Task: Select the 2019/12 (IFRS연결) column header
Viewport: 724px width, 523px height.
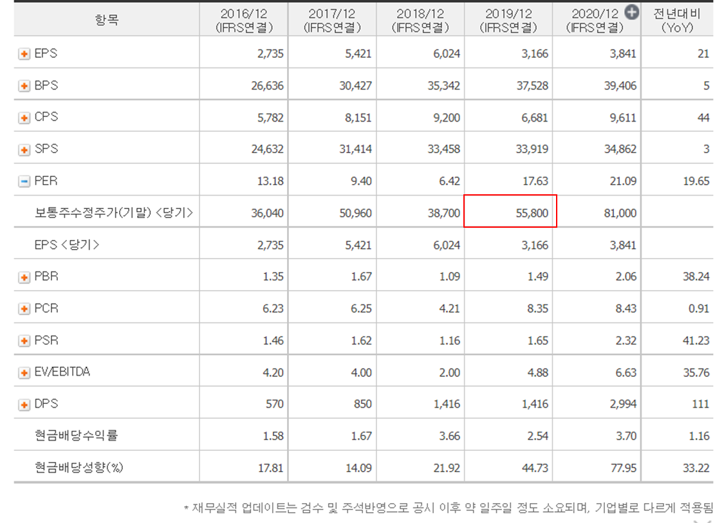Action: click(x=508, y=21)
